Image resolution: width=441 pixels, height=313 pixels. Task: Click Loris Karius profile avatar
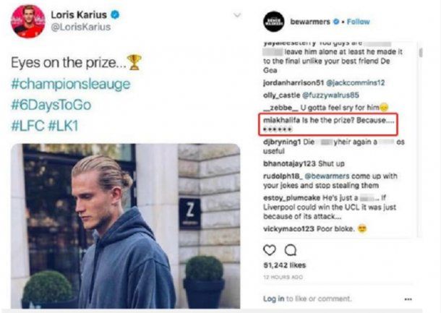28,21
